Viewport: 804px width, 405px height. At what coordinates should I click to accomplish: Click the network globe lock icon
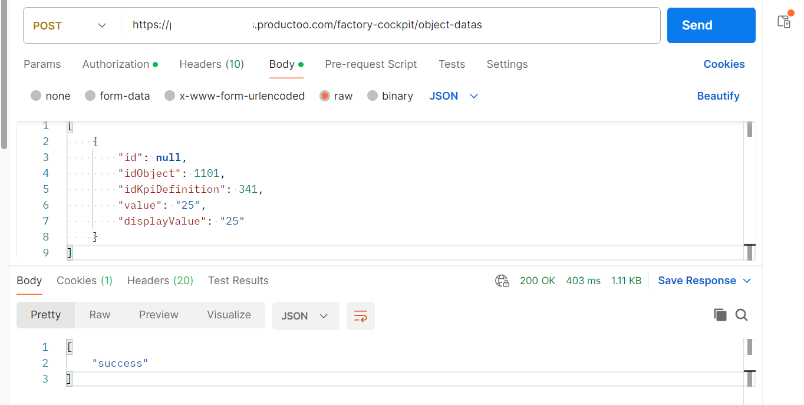tap(502, 281)
